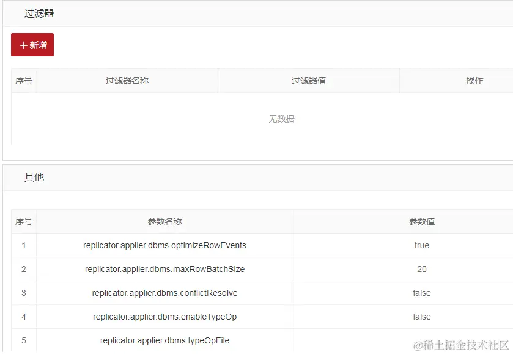Click the false value of enableTypeOp
This screenshot has width=513, height=355.
[422, 317]
